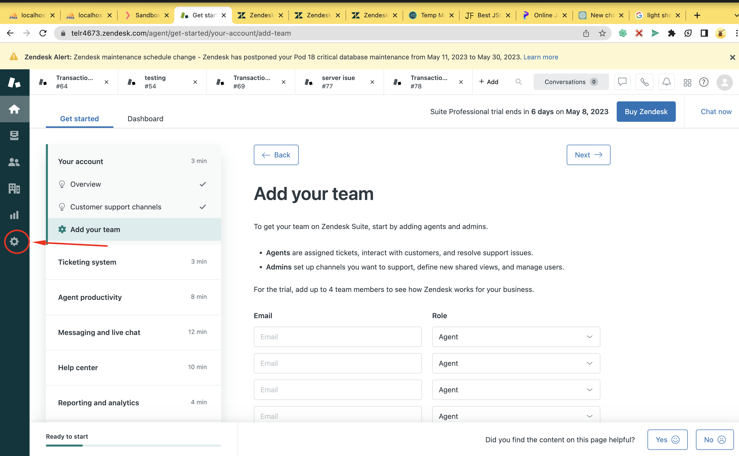Expand the second Agent role dropdown
The width and height of the screenshot is (739, 456).
pyautogui.click(x=516, y=363)
